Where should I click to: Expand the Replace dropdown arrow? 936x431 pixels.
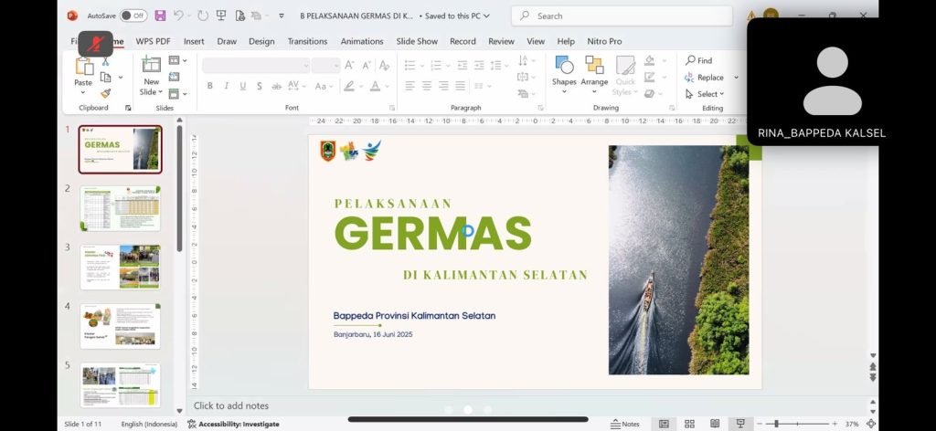[736, 78]
